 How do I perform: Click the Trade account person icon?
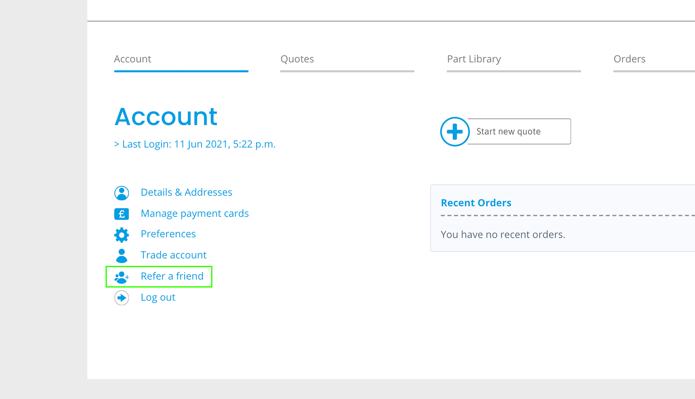click(x=122, y=256)
